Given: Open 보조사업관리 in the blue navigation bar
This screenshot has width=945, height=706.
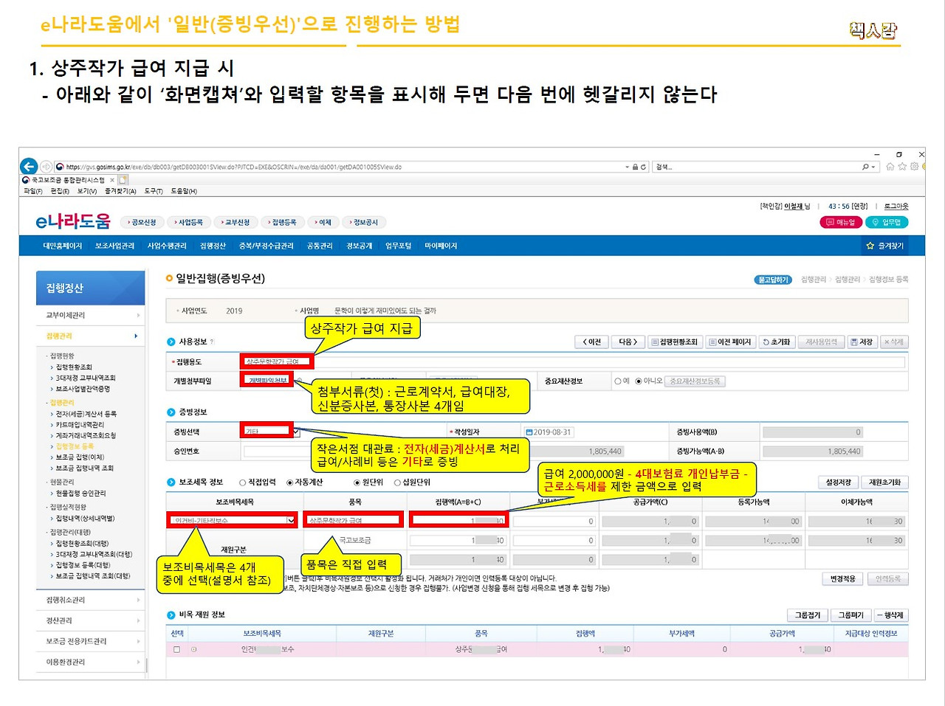Looking at the screenshot, I should click(x=114, y=246).
